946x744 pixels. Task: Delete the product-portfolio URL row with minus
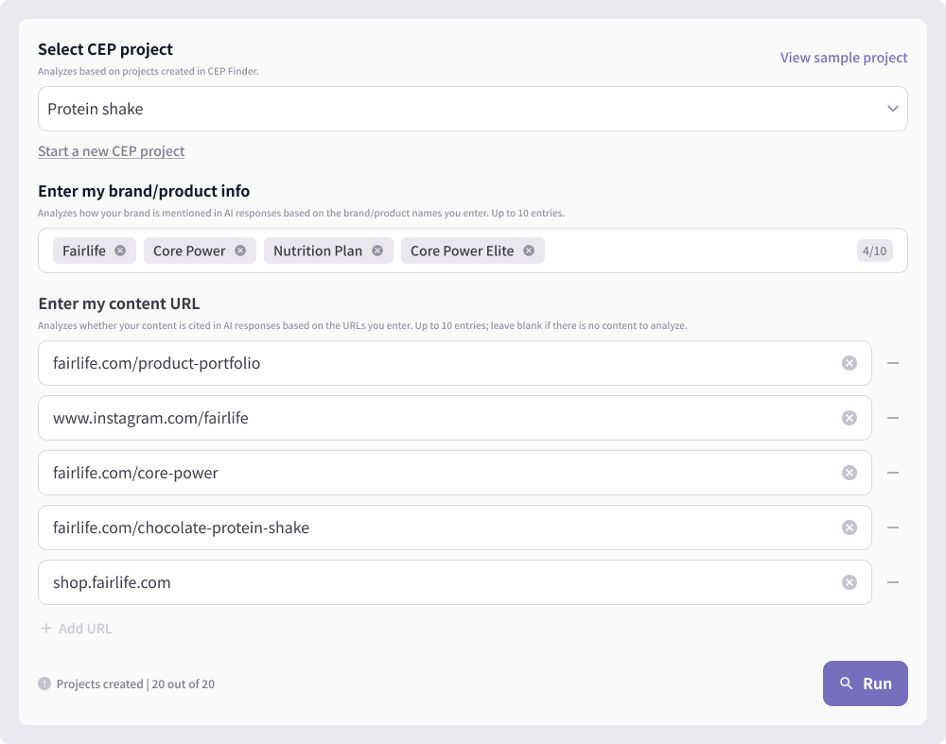pyautogui.click(x=893, y=363)
